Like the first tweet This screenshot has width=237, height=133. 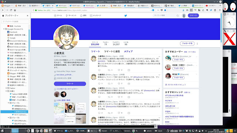point(119,70)
